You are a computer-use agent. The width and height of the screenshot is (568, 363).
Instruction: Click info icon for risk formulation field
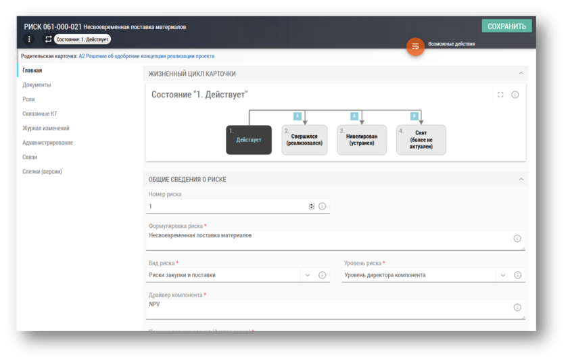[517, 239]
